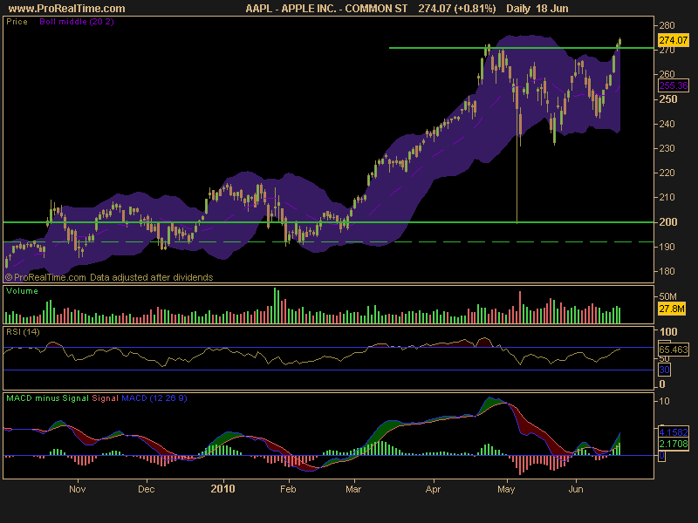
Task: Click the Volume panel label
Action: (x=22, y=291)
